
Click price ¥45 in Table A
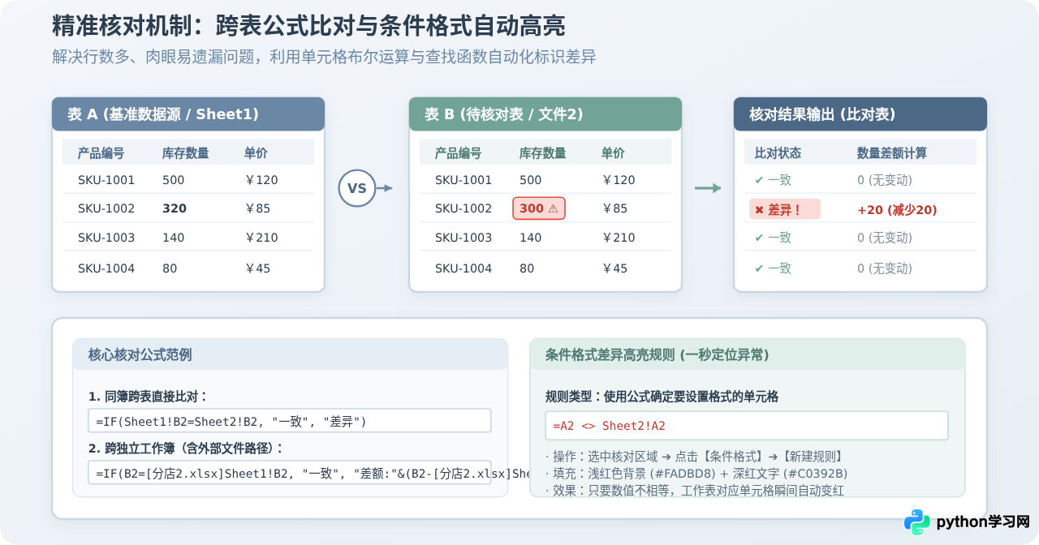257,268
